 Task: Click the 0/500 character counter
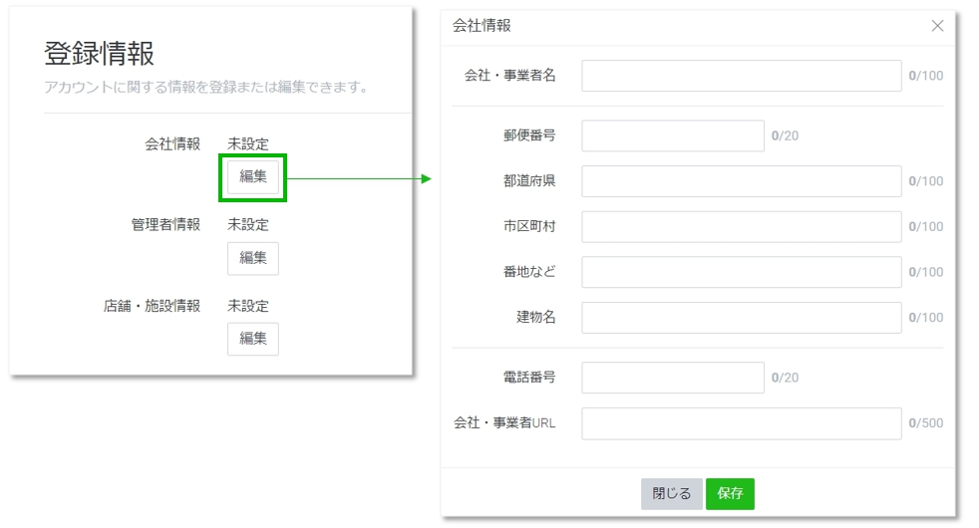tap(925, 423)
